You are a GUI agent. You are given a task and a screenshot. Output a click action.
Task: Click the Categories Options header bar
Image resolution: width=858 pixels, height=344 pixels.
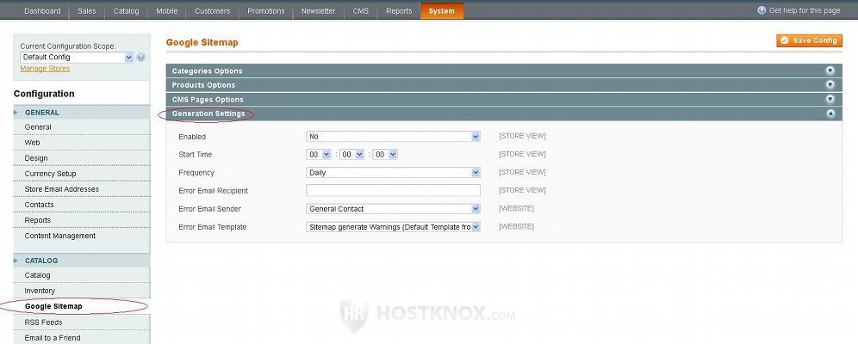504,71
